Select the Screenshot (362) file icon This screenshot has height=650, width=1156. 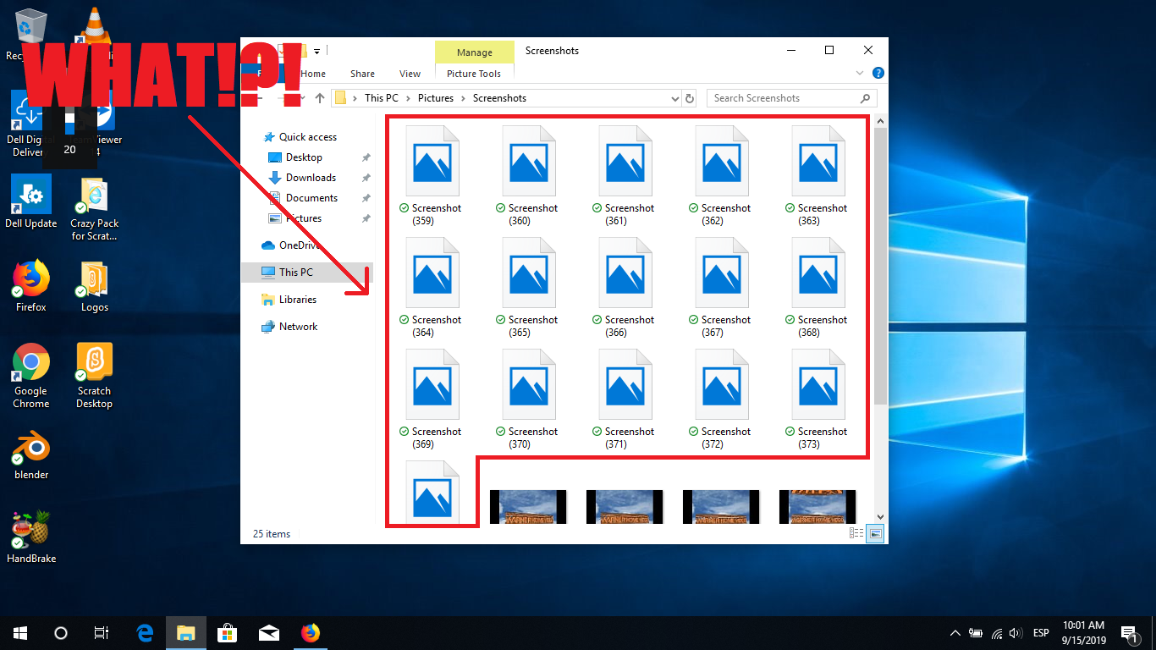(x=722, y=162)
